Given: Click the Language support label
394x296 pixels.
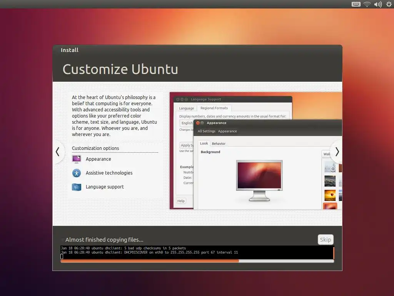Looking at the screenshot, I should (x=105, y=187).
